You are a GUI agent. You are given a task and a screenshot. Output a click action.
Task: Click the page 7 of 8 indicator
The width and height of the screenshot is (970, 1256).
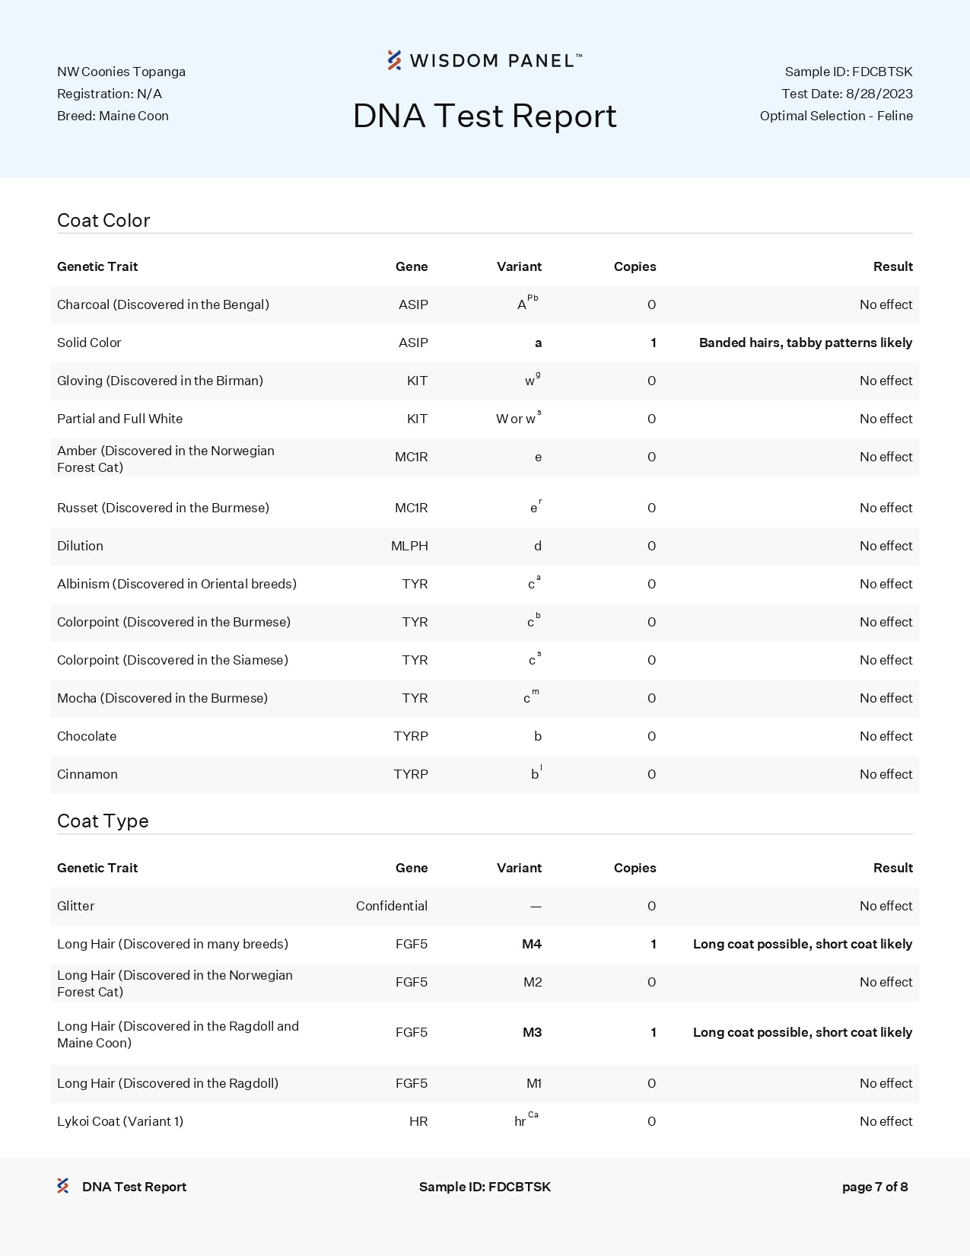pyautogui.click(x=875, y=1187)
